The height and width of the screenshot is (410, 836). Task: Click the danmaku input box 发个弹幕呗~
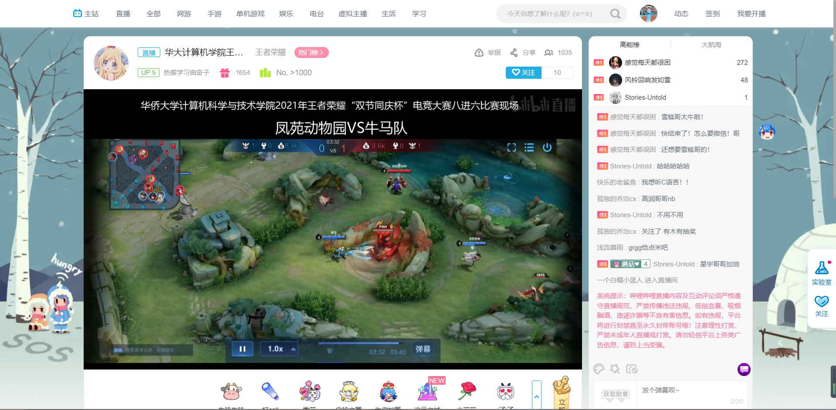pos(692,395)
